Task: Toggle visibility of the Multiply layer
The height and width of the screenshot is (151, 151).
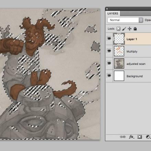Action: coord(109,51)
